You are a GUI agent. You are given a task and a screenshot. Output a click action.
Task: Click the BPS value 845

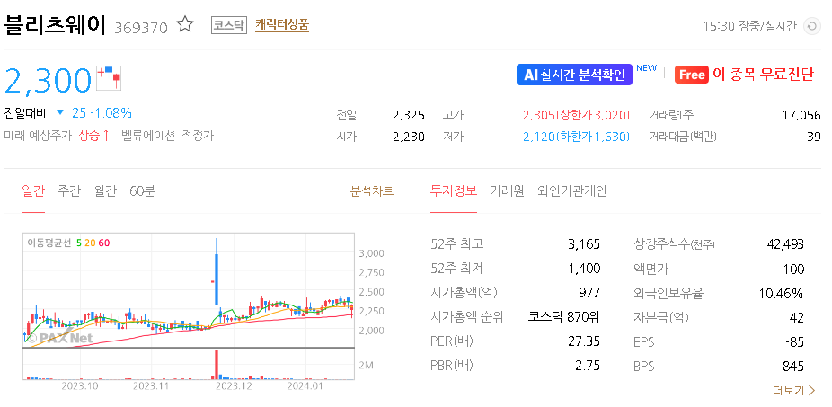coord(793,367)
